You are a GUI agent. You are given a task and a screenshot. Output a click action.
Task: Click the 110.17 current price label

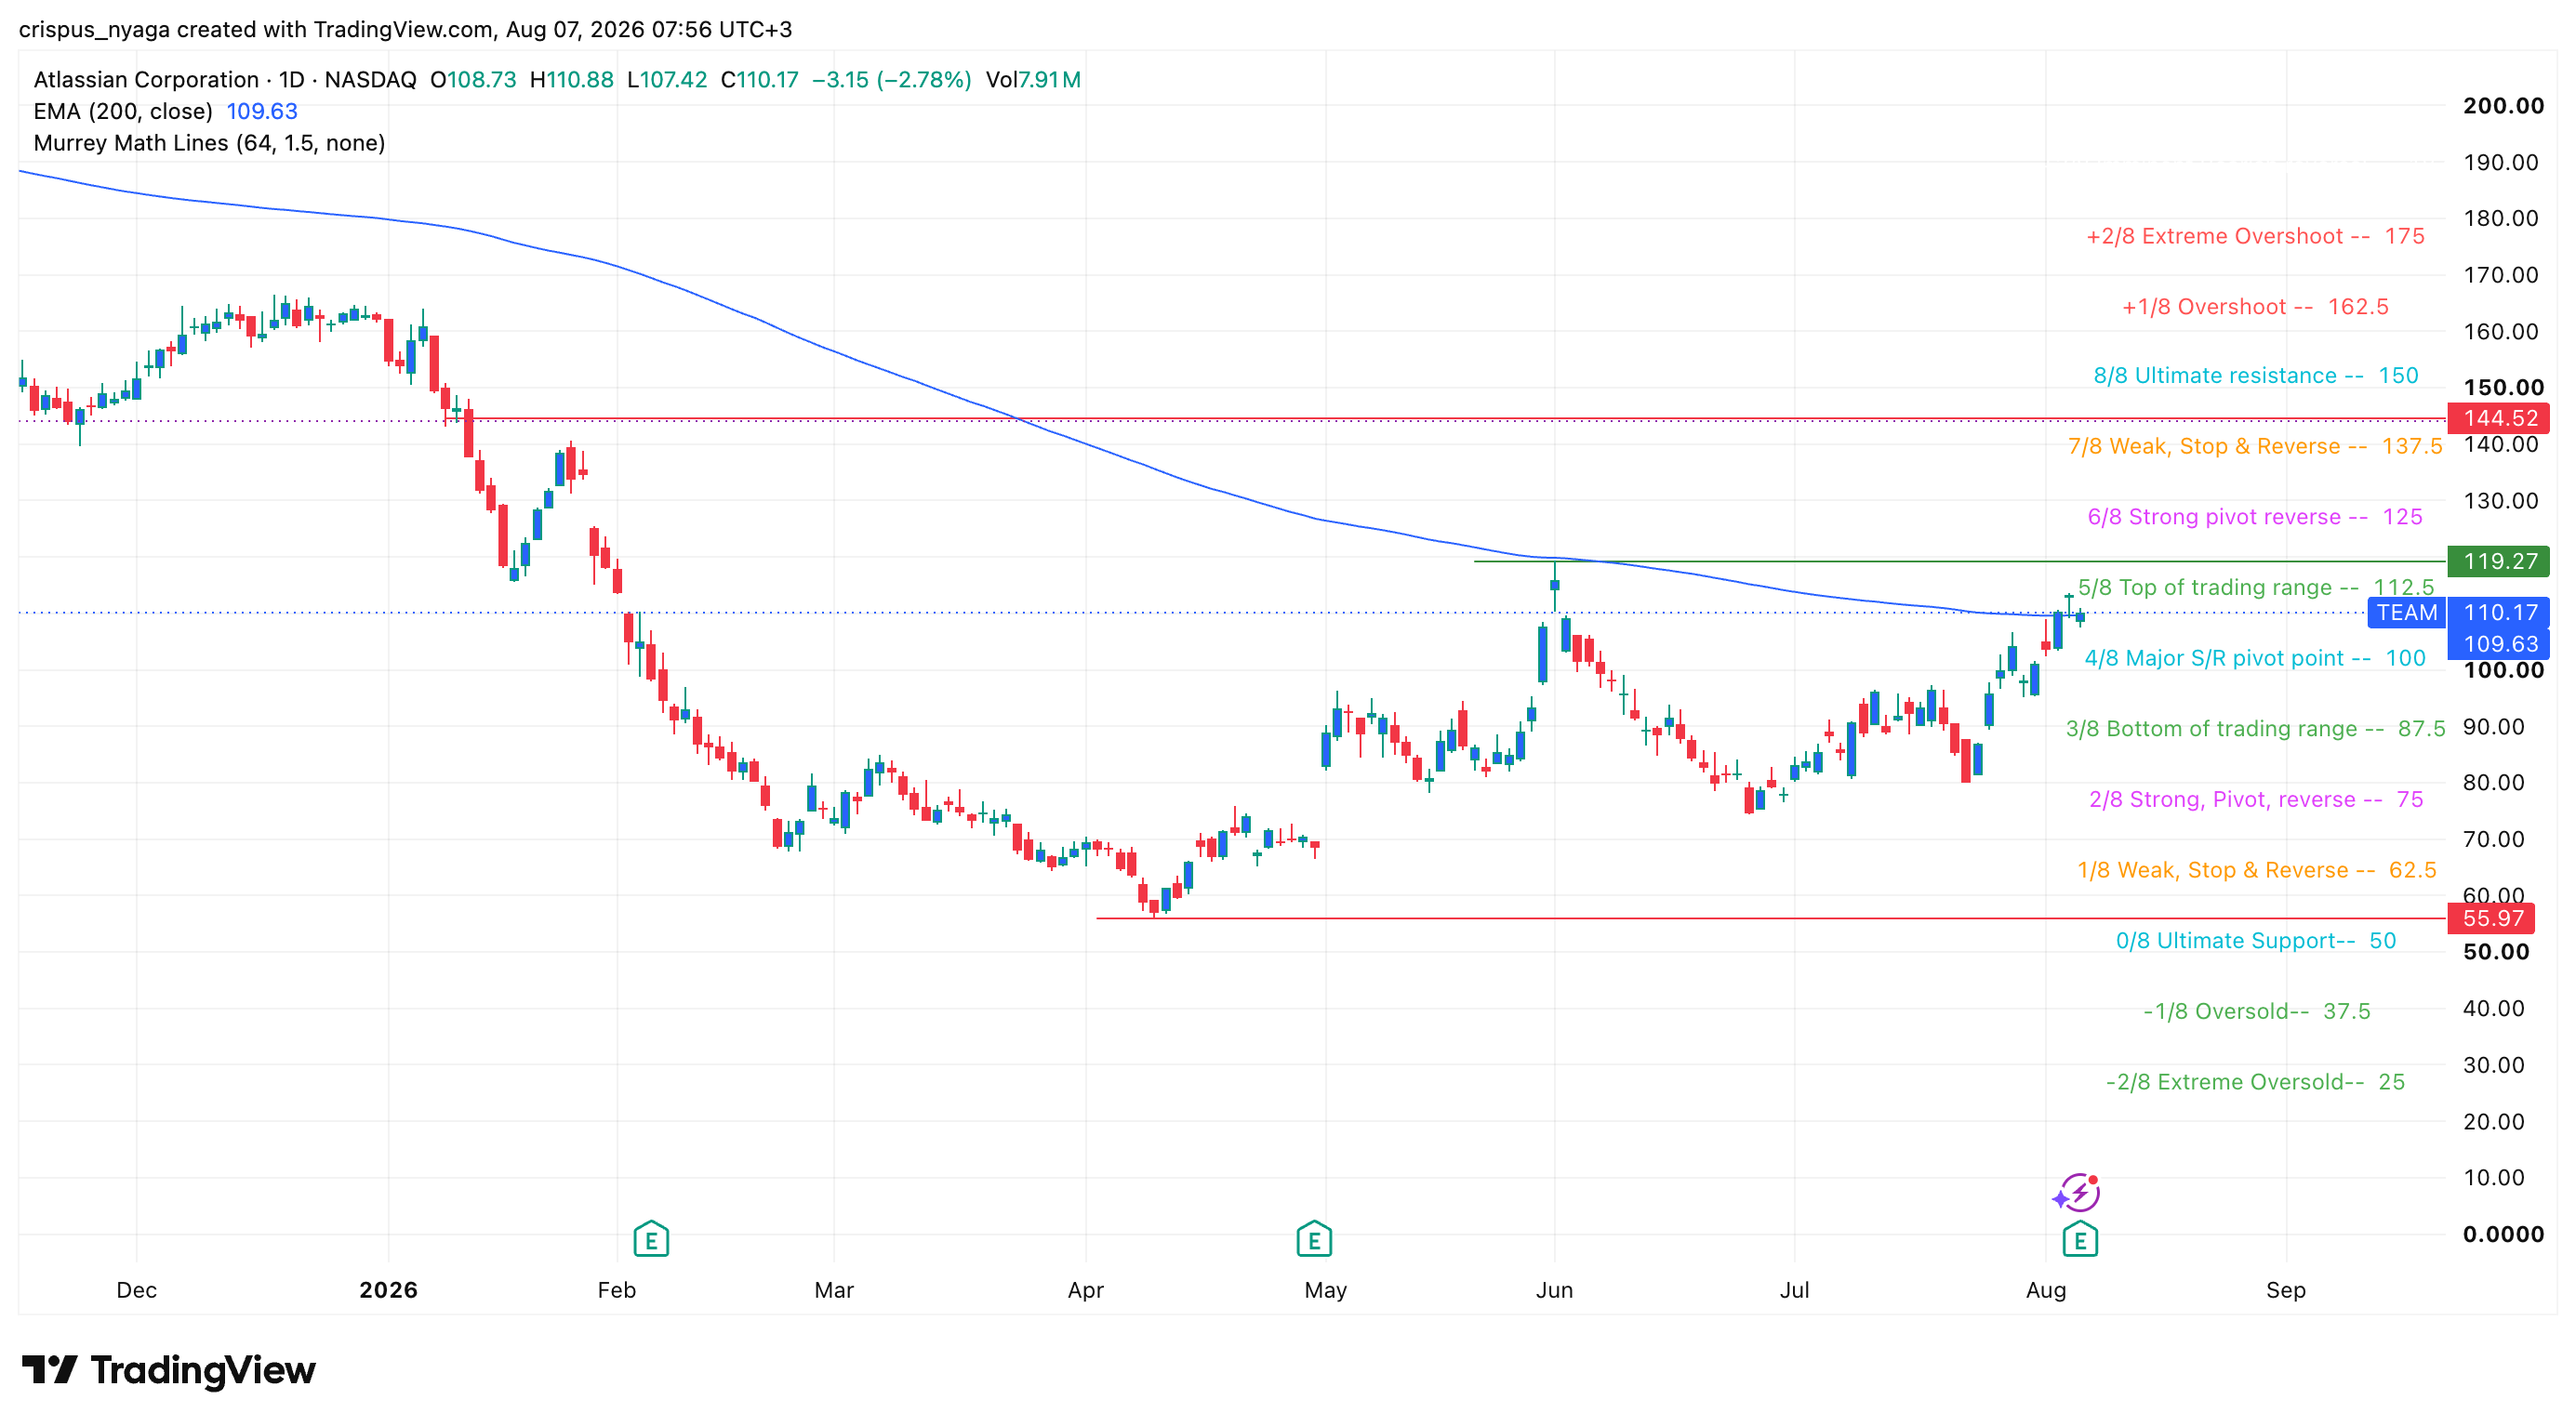[2500, 613]
